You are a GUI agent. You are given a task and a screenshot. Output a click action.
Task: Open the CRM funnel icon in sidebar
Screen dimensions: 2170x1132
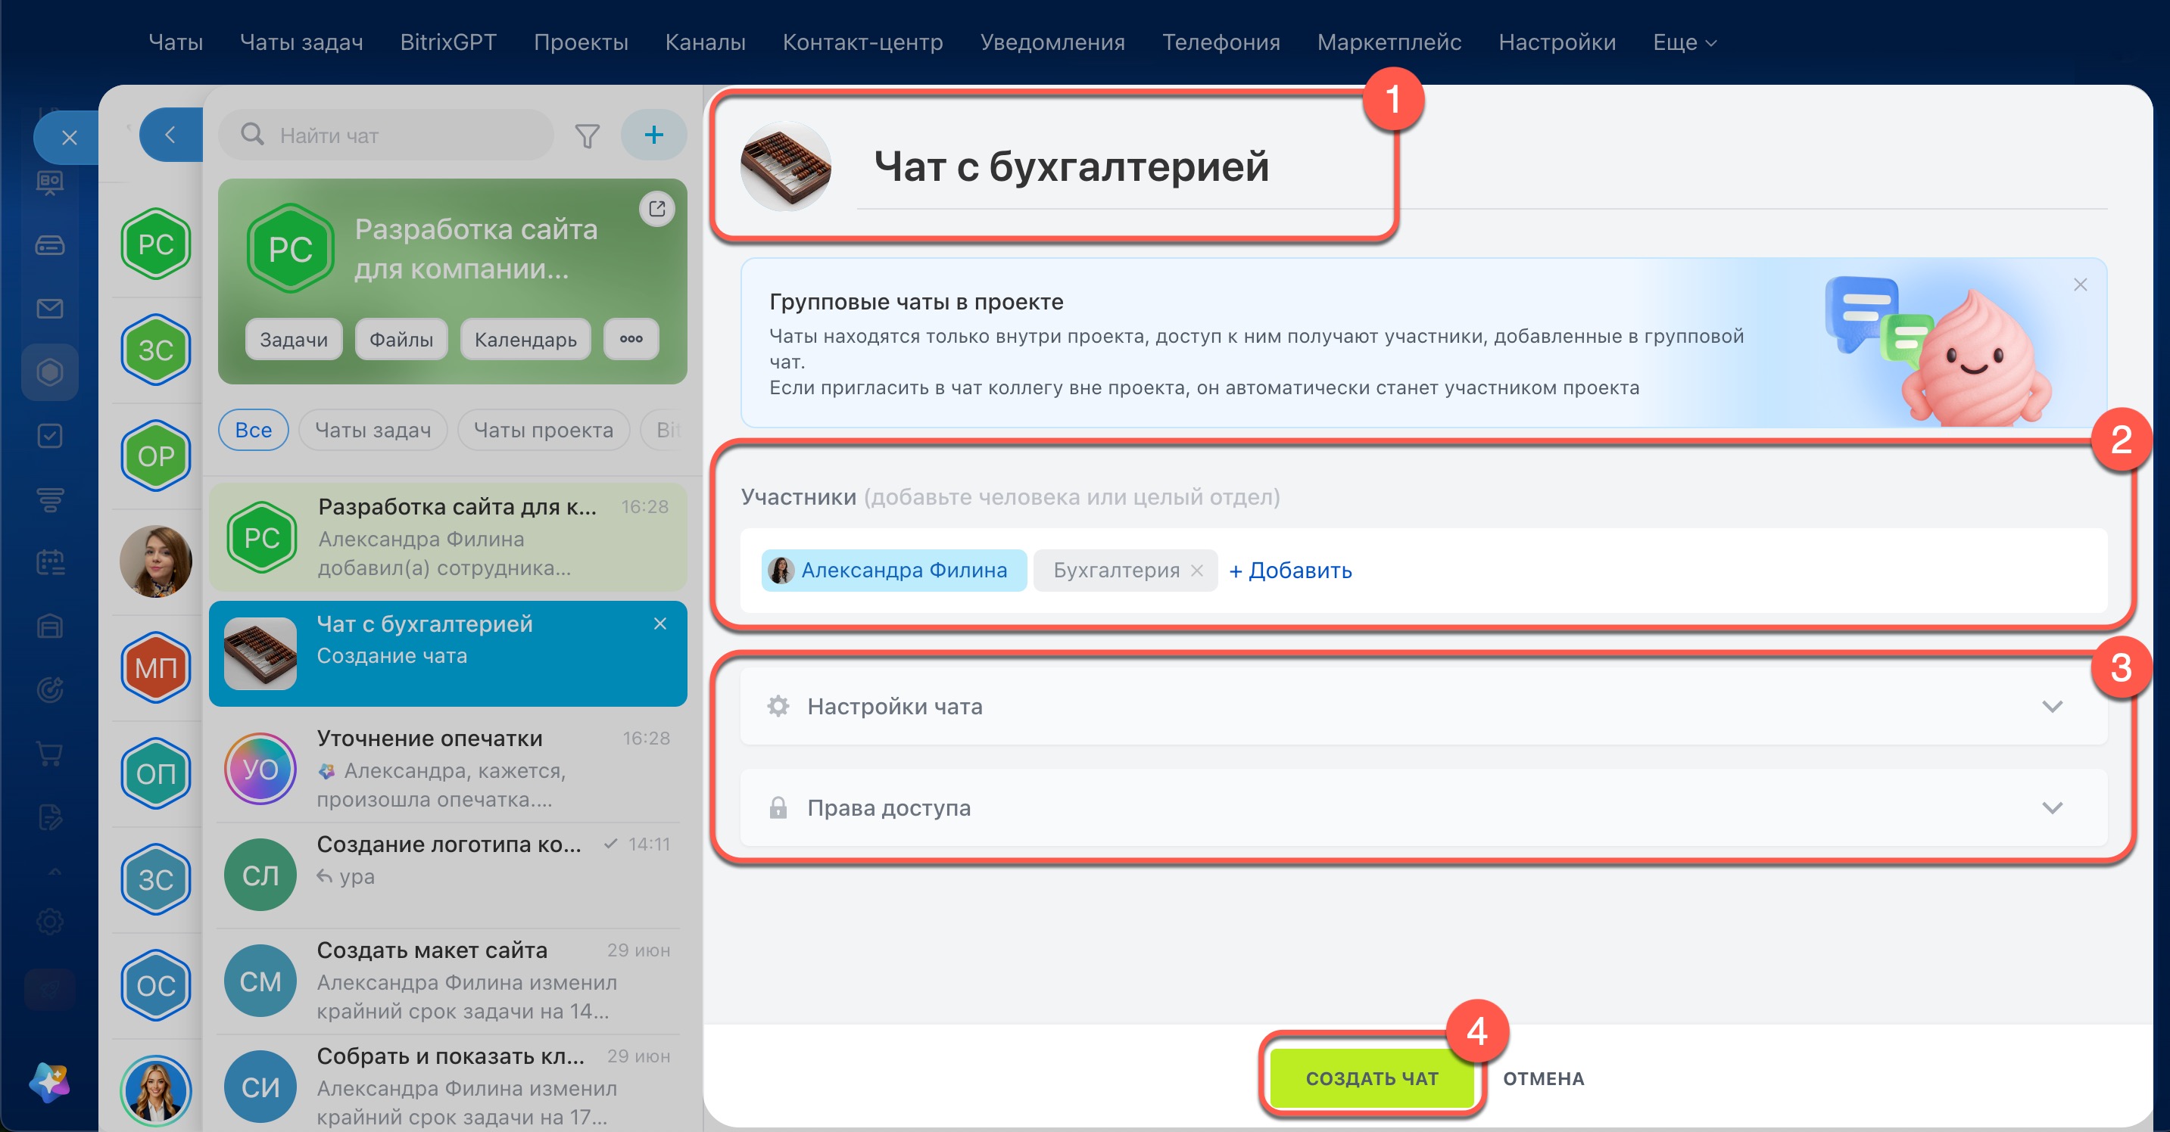click(50, 499)
